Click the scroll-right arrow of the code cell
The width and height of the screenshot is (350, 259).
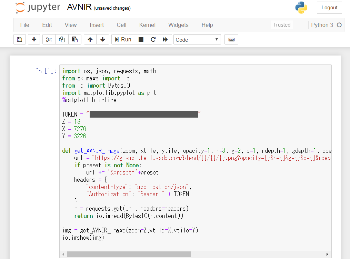tap(327, 254)
